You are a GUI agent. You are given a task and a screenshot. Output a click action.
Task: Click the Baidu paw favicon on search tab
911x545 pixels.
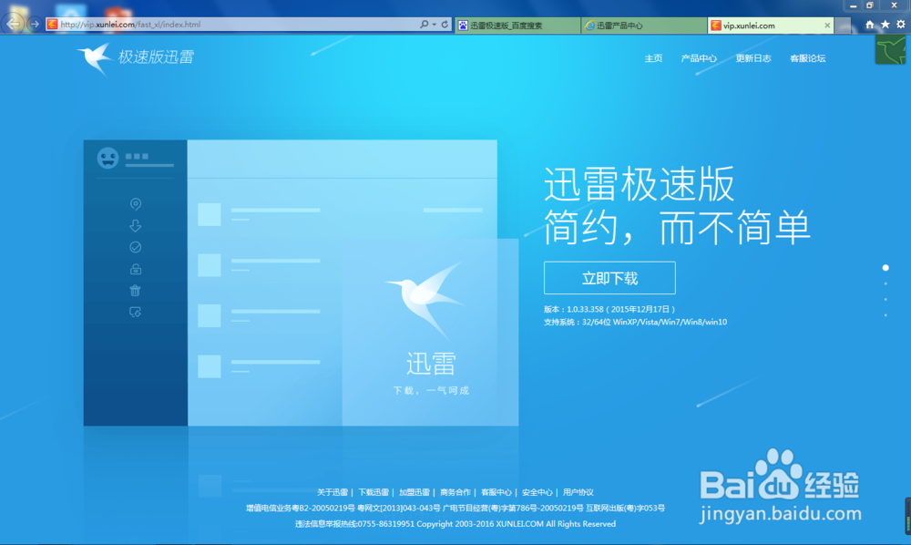coord(463,26)
